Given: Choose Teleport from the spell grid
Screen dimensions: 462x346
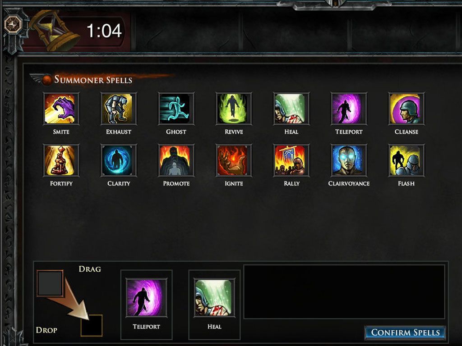Looking at the screenshot, I should 349,109.
